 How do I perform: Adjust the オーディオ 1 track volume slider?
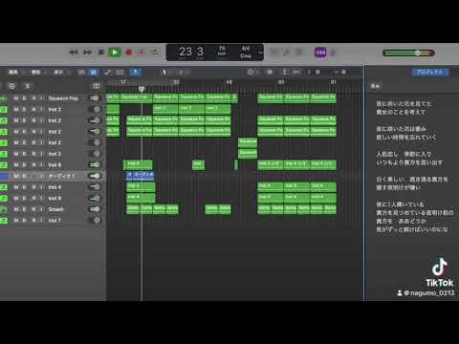[94, 176]
